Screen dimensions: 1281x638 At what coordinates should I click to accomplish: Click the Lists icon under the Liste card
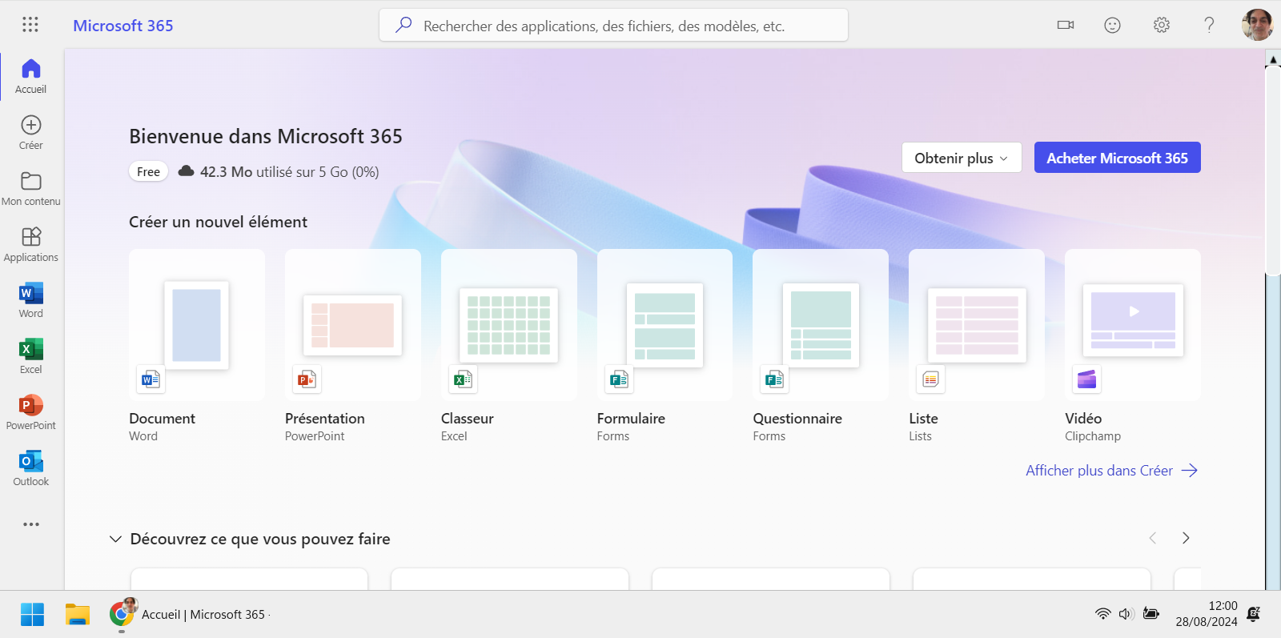point(930,379)
